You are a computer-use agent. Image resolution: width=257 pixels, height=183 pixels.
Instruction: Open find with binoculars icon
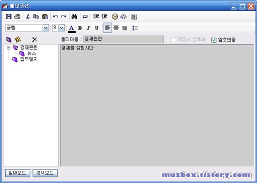(74, 17)
